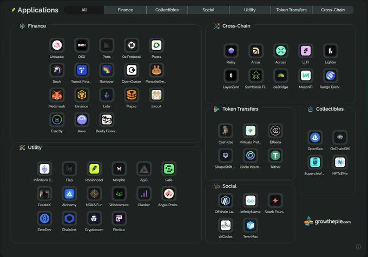Open the NFTs2Me icon
The image size is (368, 257).
coord(340,162)
